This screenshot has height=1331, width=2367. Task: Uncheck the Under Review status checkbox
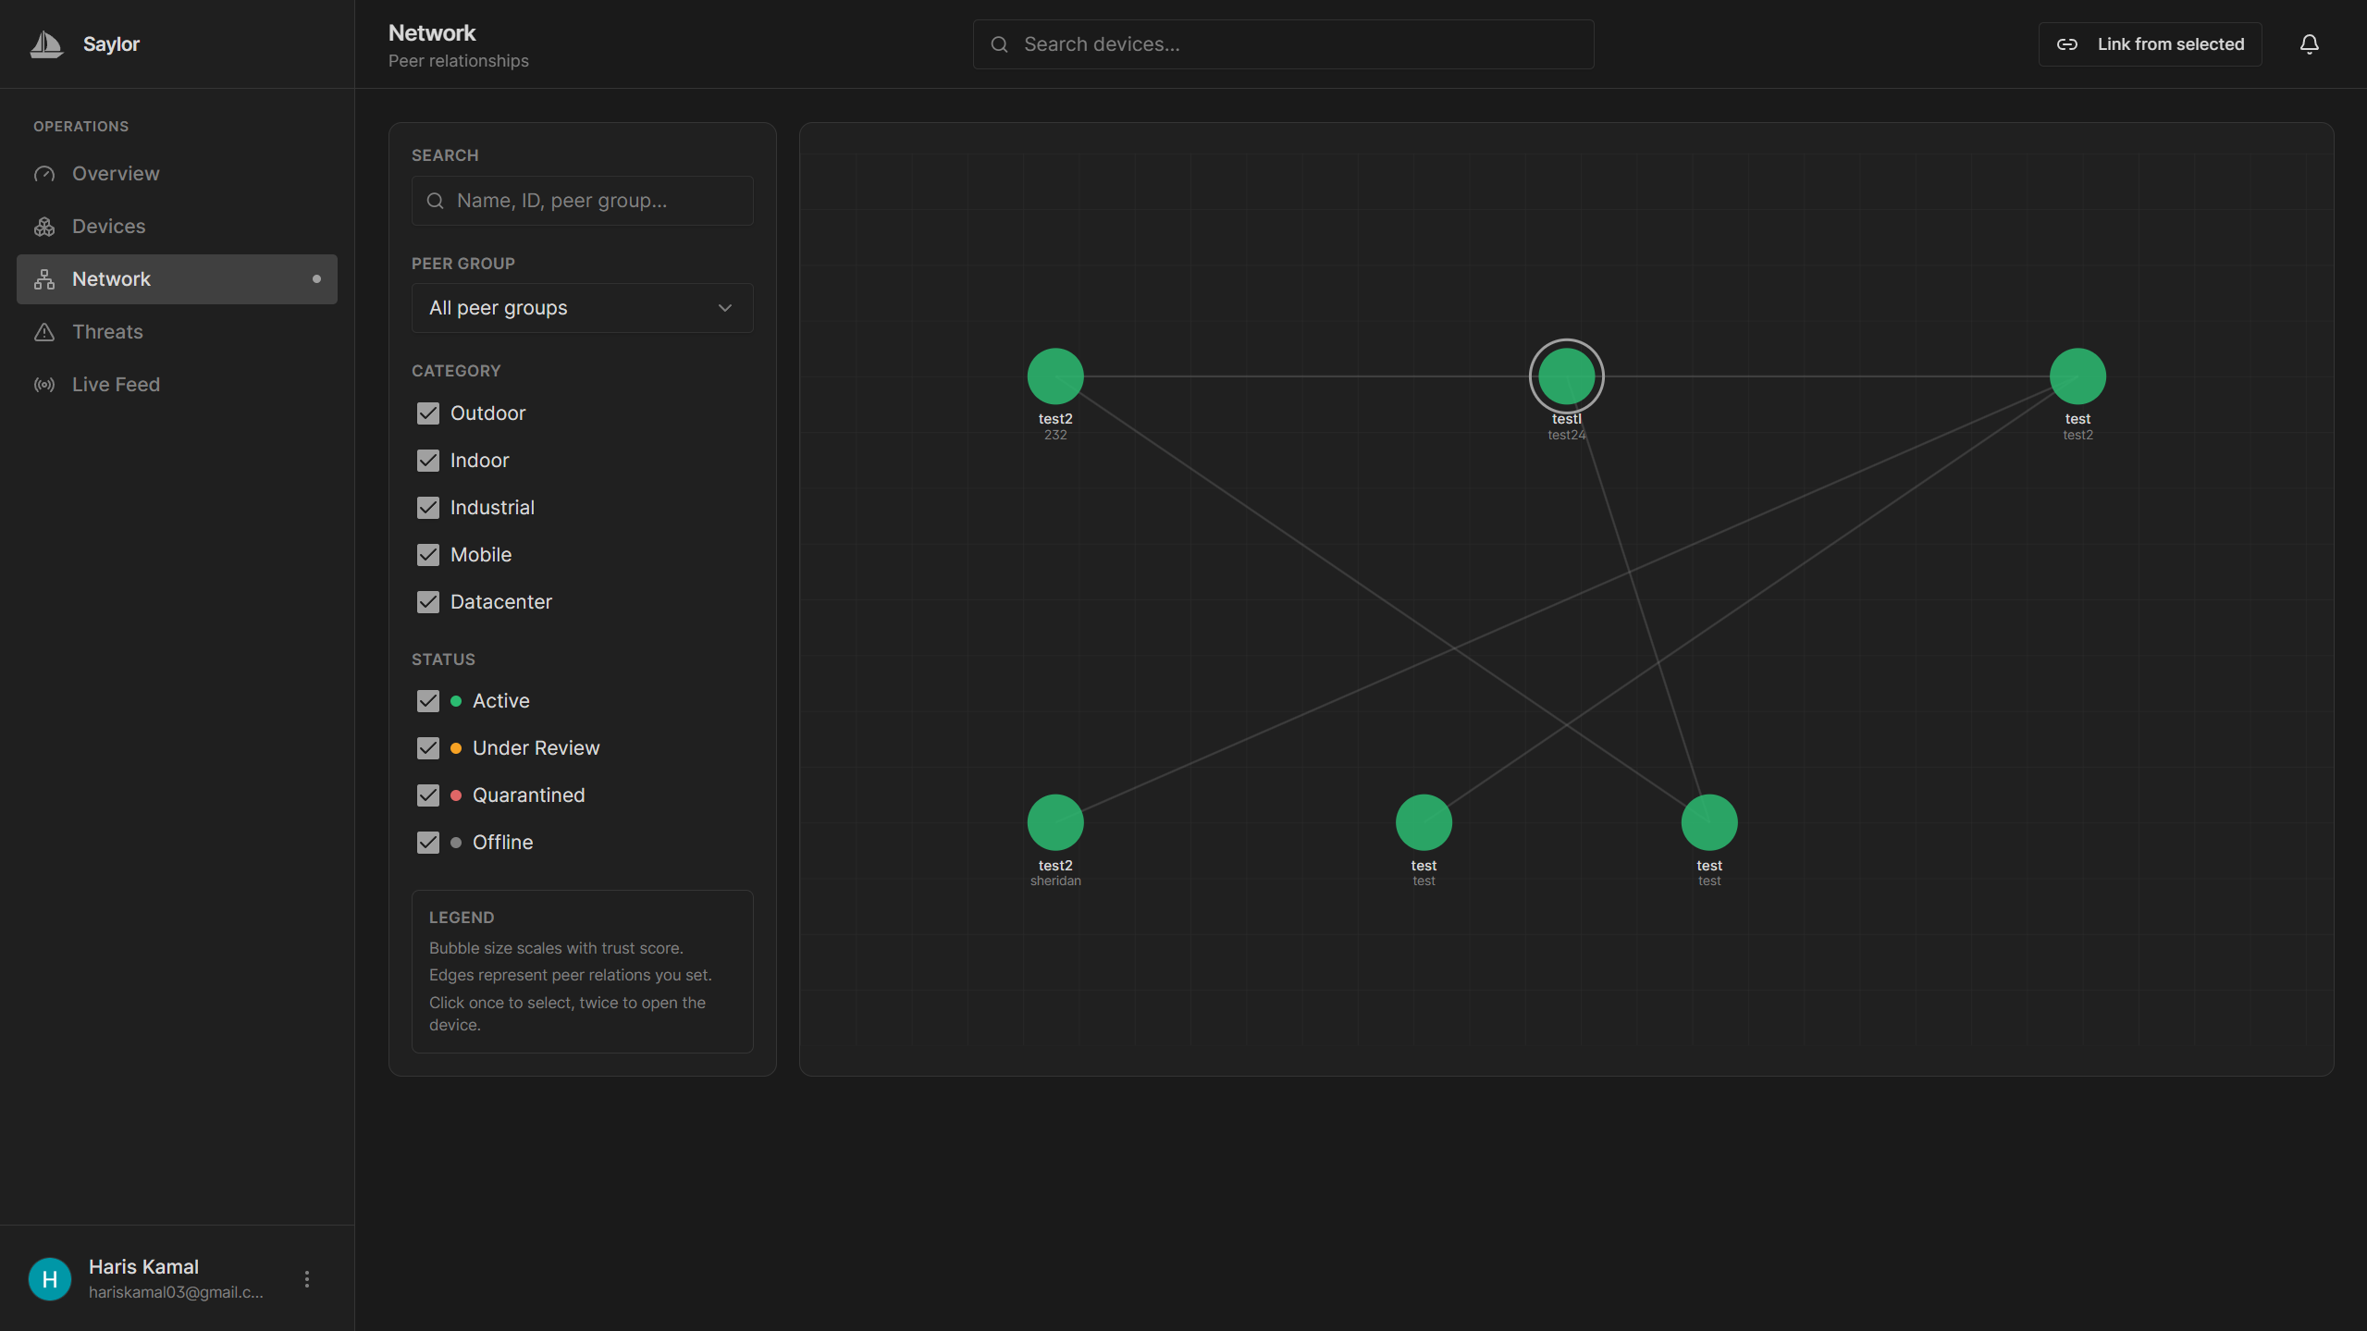(427, 748)
